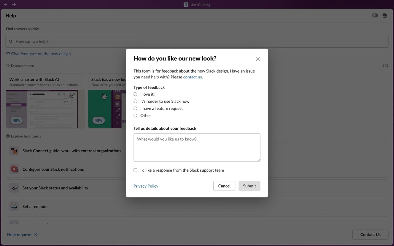Click the icon next to Set your Slack status
The width and height of the screenshot is (394, 246).
pyautogui.click(x=14, y=188)
